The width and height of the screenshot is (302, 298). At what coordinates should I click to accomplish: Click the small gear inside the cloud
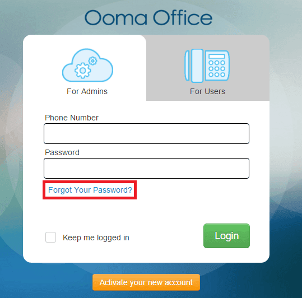(93, 61)
